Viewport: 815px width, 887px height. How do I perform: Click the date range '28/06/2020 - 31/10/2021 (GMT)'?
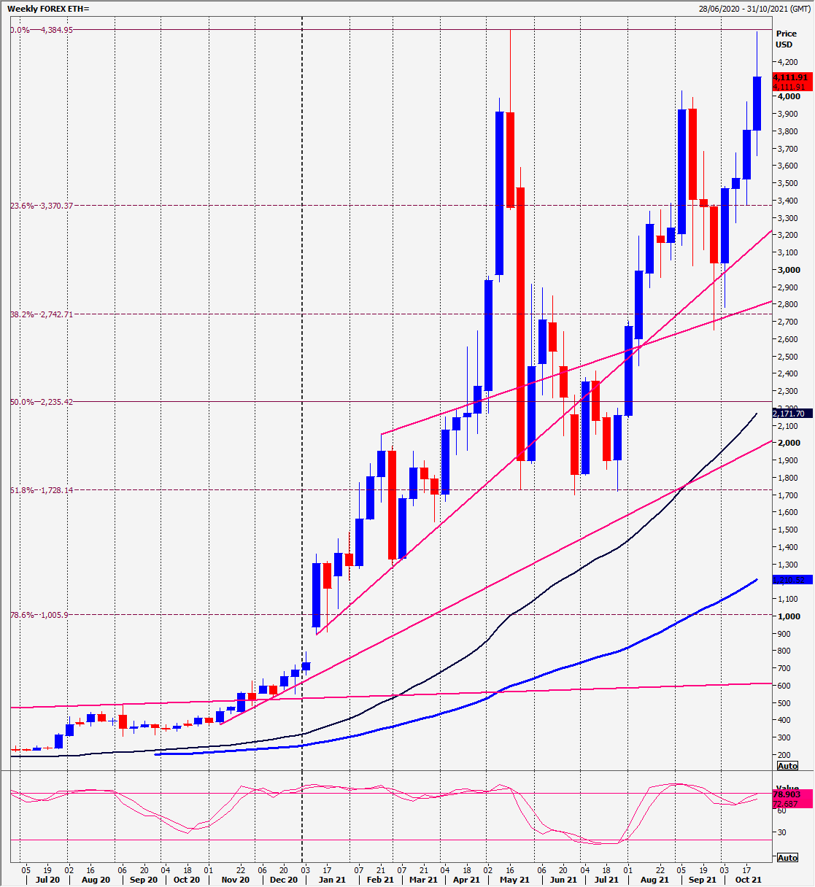(753, 9)
